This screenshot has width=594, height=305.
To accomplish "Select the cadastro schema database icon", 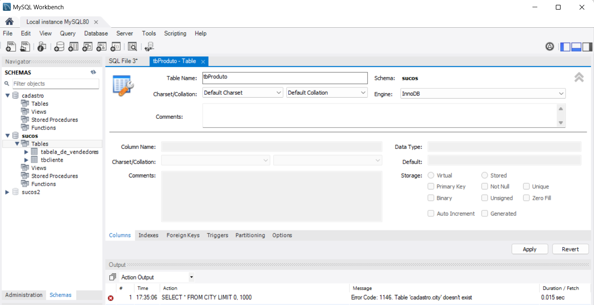I will click(x=16, y=96).
